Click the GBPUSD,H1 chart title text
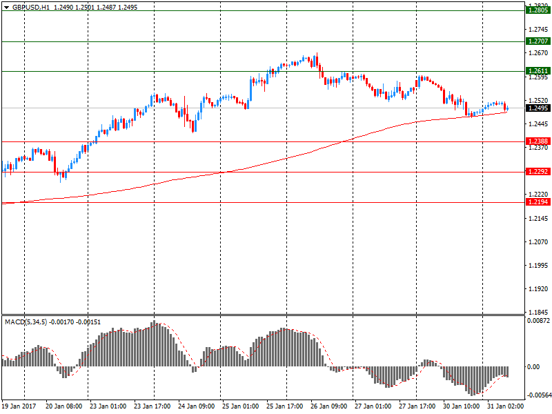The image size is (552, 414). pos(31,8)
